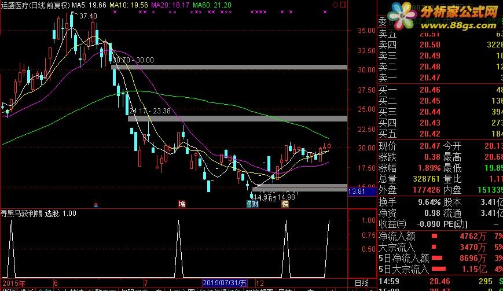This screenshot has width=503, height=291.
Task: Click the 现价 20.47 value
Action: tap(430, 146)
